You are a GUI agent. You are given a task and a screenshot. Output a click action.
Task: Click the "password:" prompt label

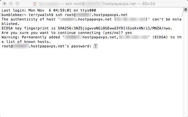(x=81, y=46)
